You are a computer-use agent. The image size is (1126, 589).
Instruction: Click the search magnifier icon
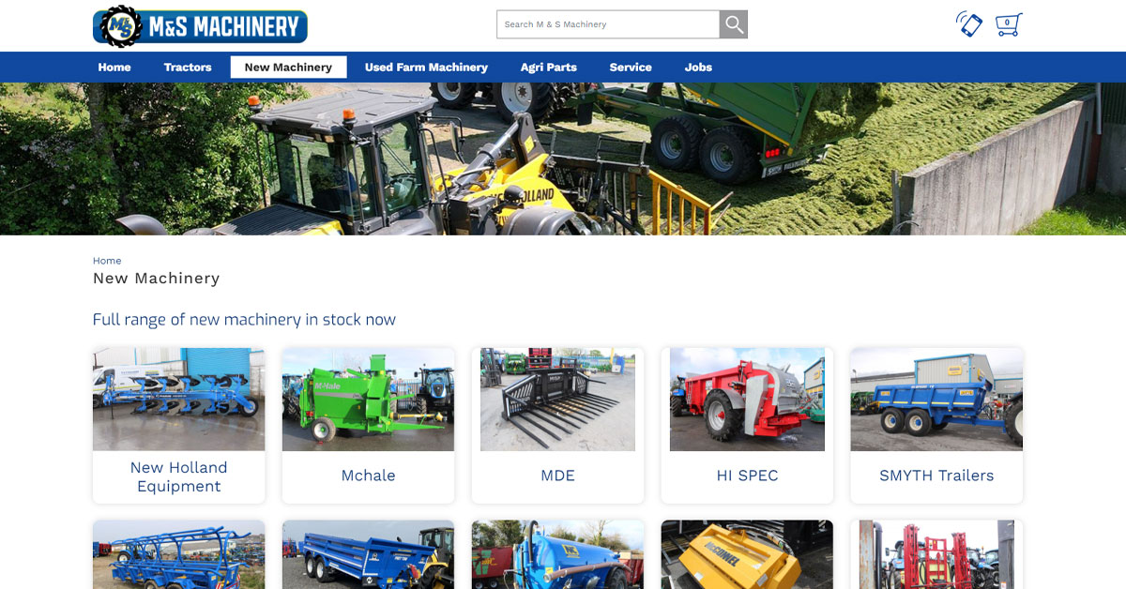pos(733,23)
